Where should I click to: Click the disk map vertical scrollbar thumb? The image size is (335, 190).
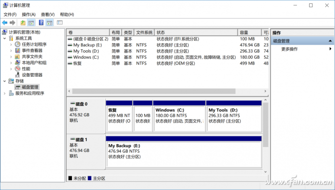266,125
